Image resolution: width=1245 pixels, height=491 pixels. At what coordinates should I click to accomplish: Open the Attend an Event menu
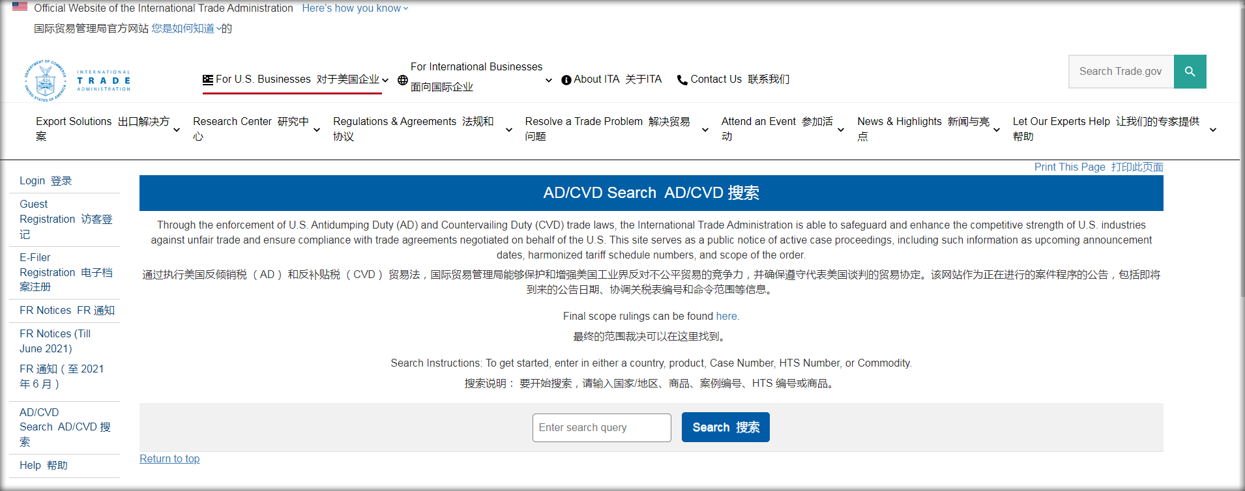pos(777,129)
